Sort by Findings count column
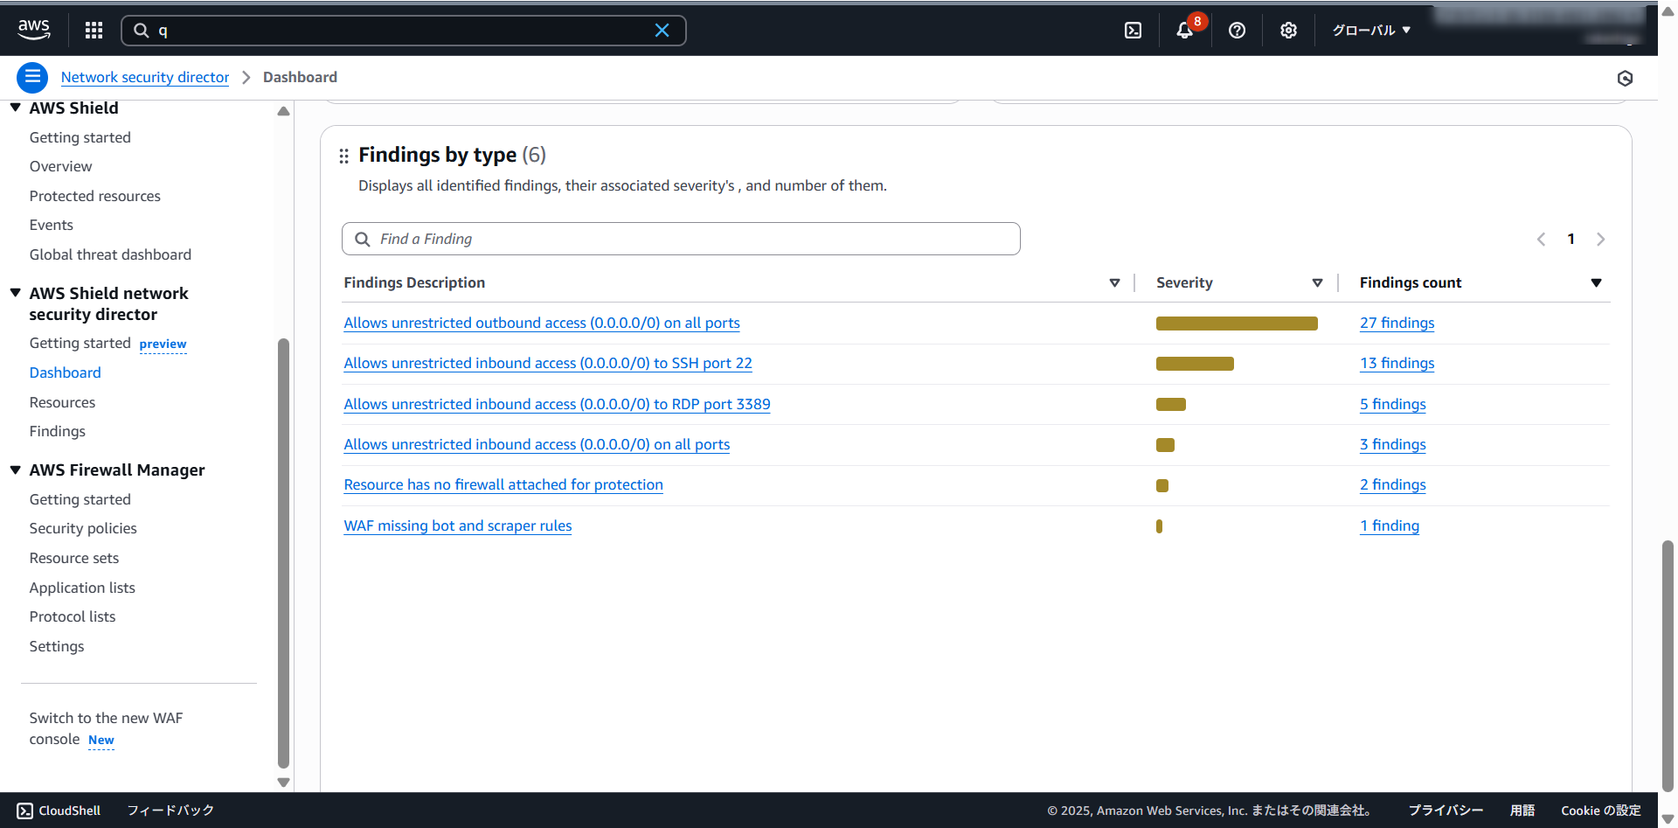1678x828 pixels. (1595, 282)
